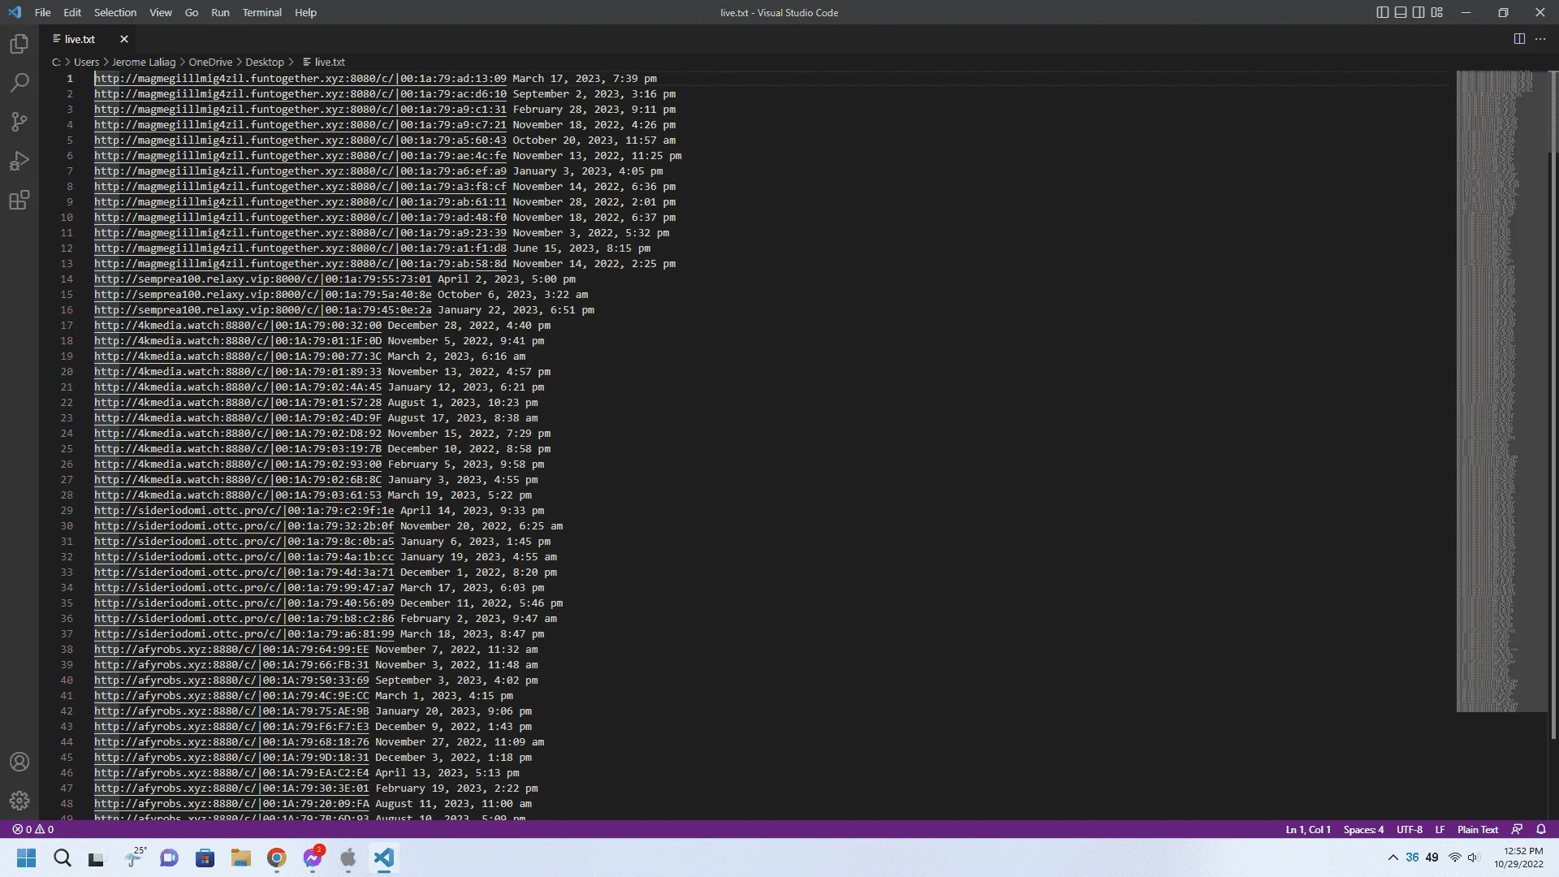Screen dimensions: 1559x877
Task: Click the text 'August 1, 2023, 10:23 pm'
Action: point(463,403)
